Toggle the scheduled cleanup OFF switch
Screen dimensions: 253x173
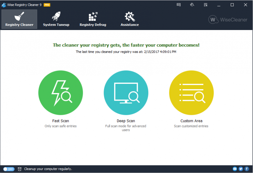coord(9,169)
